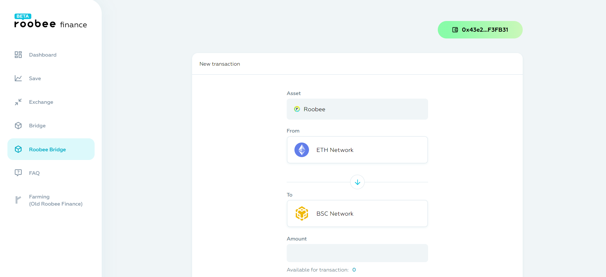
Task: Click the wallet address 0x43e2...F3FB31 button
Action: (480, 30)
